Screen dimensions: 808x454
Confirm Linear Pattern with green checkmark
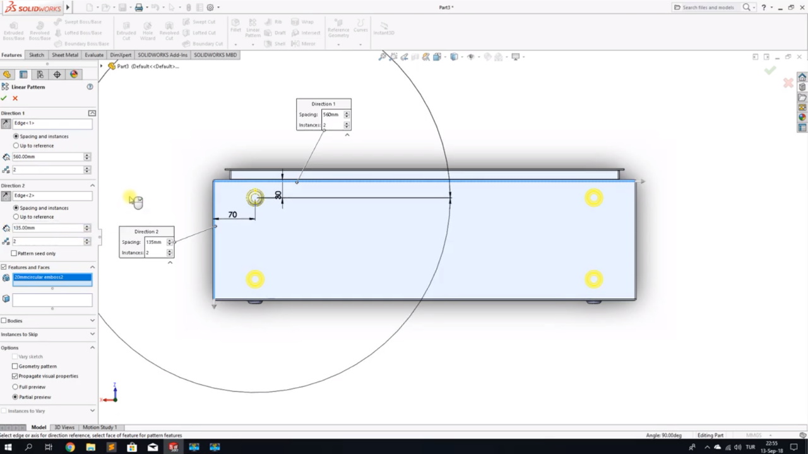tap(4, 98)
